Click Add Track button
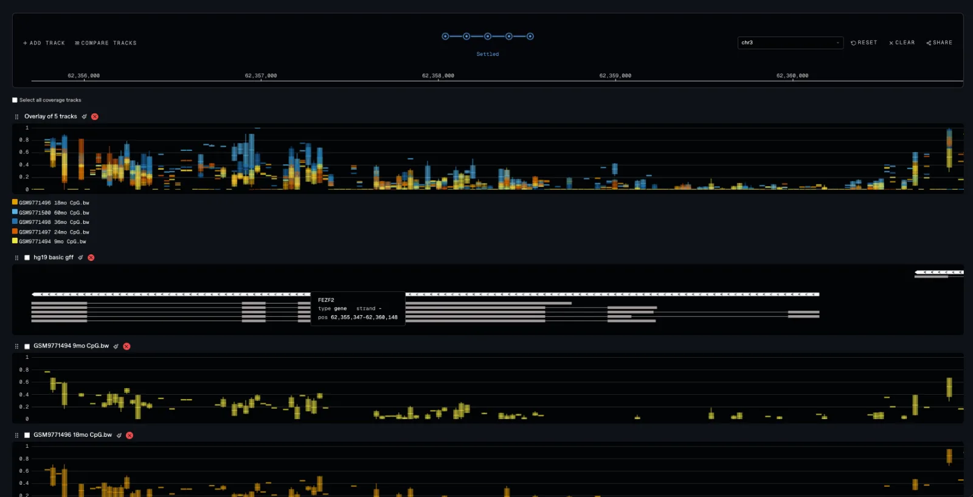The image size is (973, 497). (x=44, y=43)
